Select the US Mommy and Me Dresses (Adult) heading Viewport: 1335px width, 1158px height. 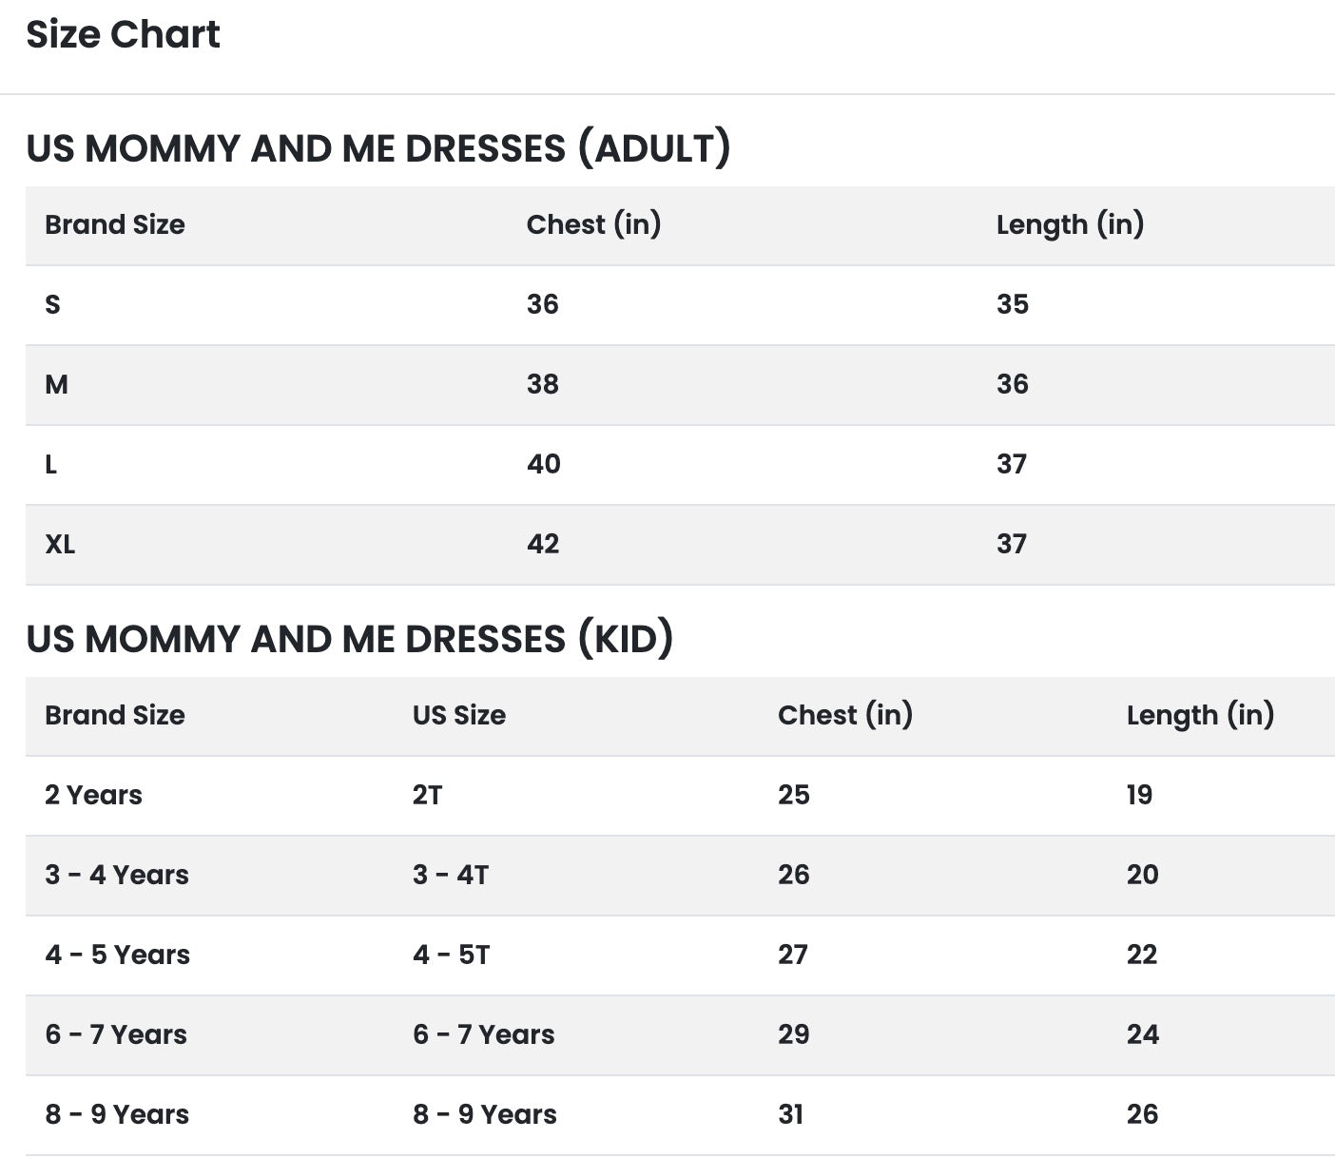(378, 149)
